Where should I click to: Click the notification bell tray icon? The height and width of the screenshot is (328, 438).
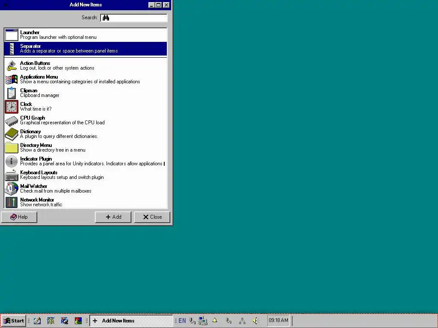coord(215,320)
